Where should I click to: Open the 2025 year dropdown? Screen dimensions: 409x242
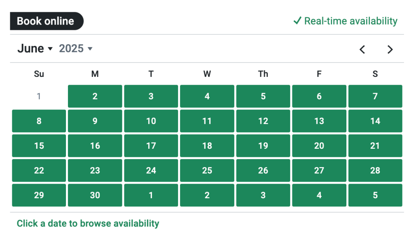[x=76, y=49]
